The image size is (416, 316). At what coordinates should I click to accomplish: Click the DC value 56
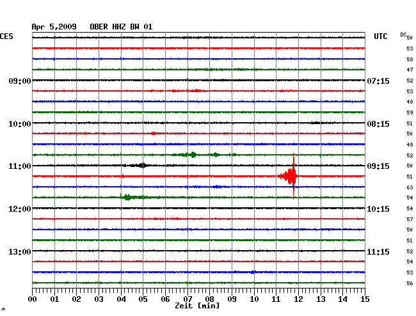[x=410, y=283]
